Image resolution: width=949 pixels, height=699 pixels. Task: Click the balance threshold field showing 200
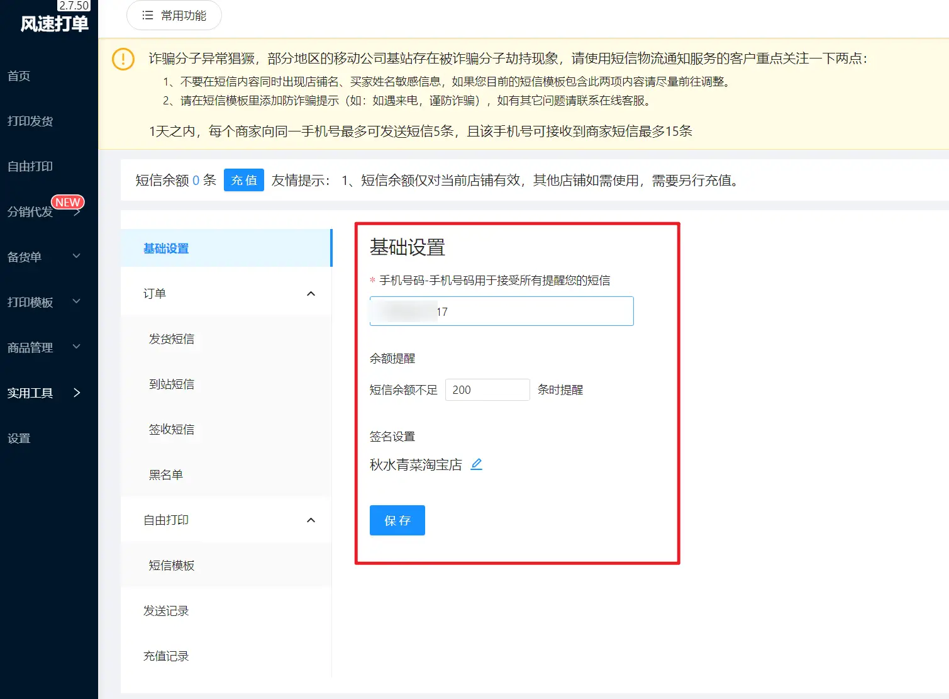click(x=487, y=390)
